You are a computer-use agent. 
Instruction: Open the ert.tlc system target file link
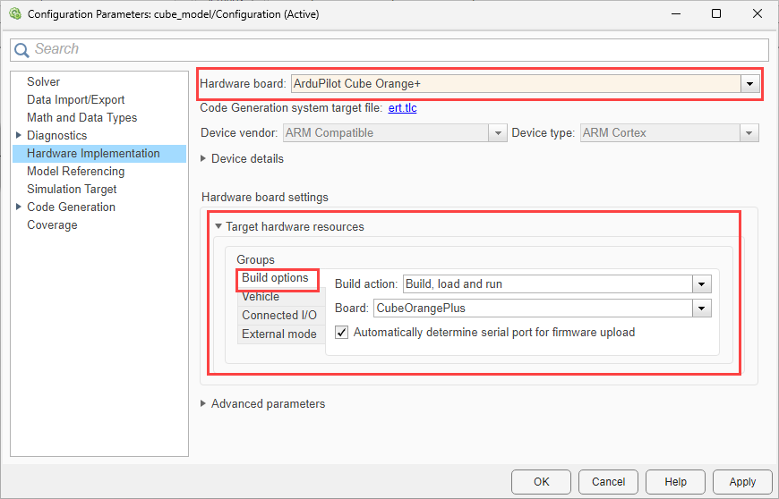(x=402, y=107)
